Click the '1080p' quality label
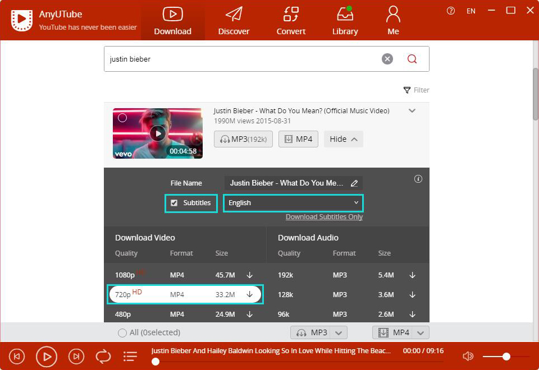The height and width of the screenshot is (370, 539). tap(125, 275)
